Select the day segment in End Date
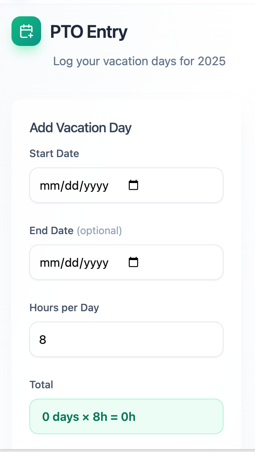Image resolution: width=255 pixels, height=452 pixels. coord(69,263)
